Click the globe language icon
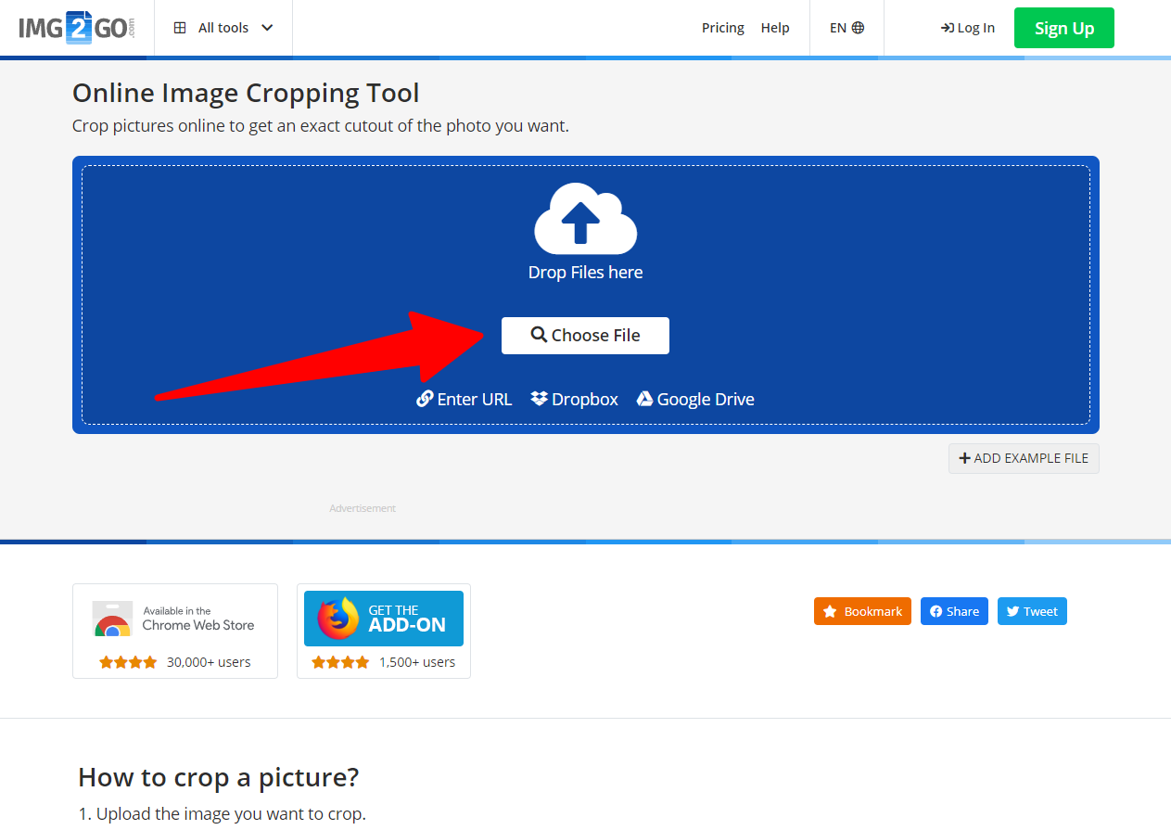Viewport: 1171px width, 830px height. click(858, 28)
